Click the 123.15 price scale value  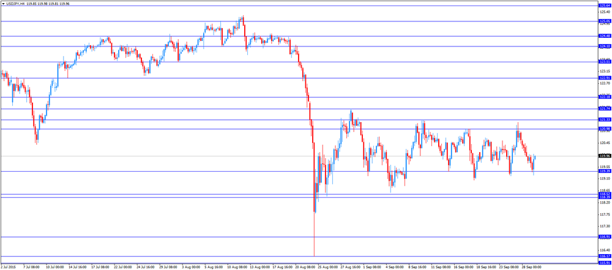(604, 71)
